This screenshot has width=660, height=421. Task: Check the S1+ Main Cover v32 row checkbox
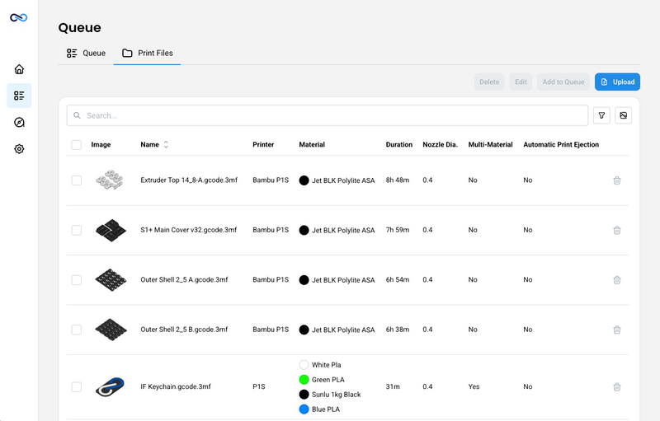[x=77, y=231]
